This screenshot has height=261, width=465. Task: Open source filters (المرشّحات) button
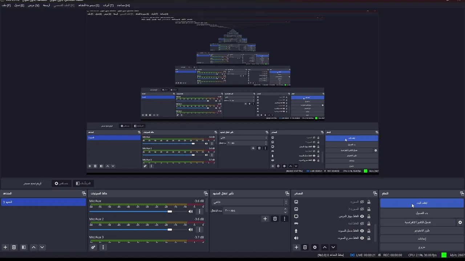[84, 183]
